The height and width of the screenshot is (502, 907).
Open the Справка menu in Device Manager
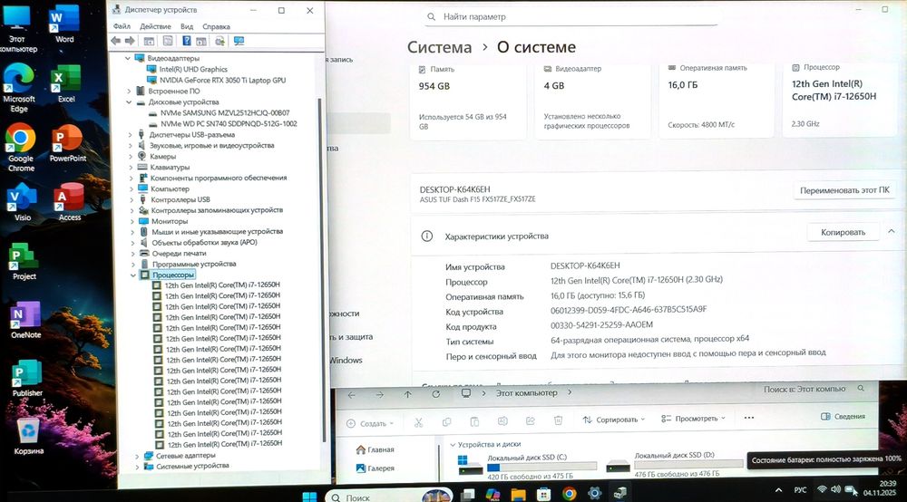click(x=216, y=26)
